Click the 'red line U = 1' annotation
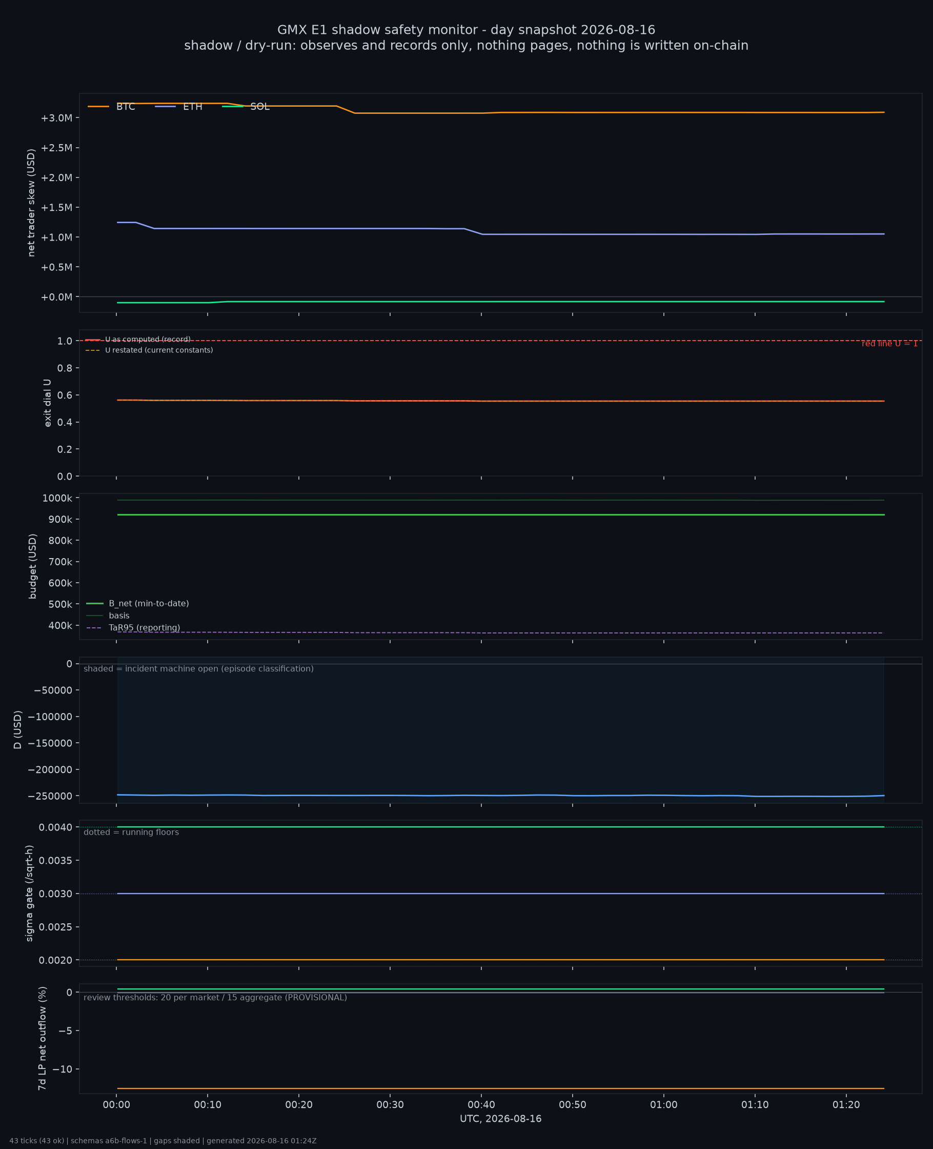Image resolution: width=933 pixels, height=1149 pixels. tap(889, 344)
